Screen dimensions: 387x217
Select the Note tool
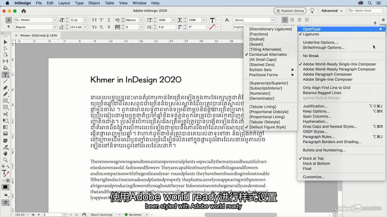point(5,141)
